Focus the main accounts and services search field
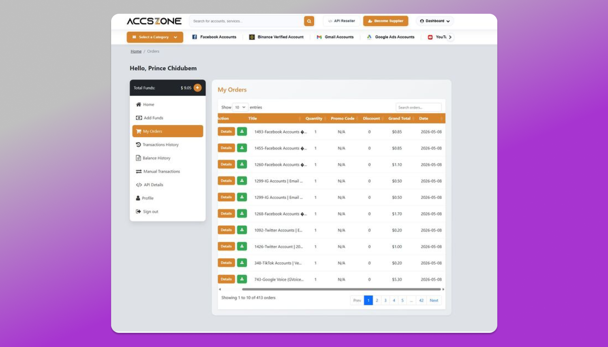This screenshot has height=347, width=608. pos(247,21)
